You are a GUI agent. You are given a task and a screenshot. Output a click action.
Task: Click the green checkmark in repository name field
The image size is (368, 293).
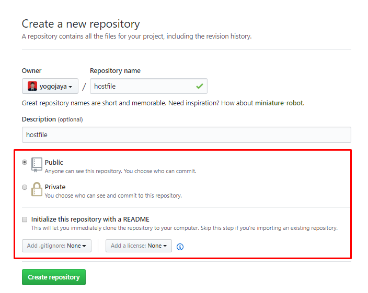click(x=199, y=86)
